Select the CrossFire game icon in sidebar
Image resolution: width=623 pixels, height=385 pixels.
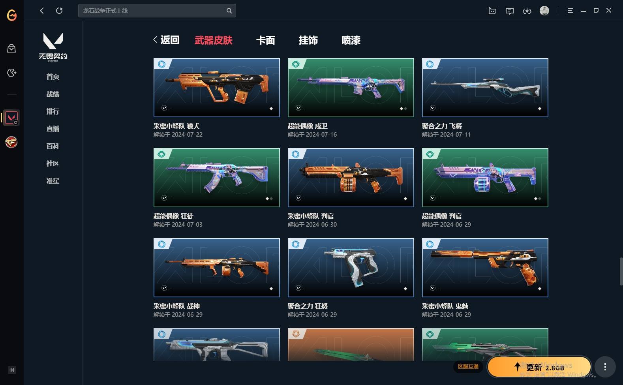coord(11,142)
